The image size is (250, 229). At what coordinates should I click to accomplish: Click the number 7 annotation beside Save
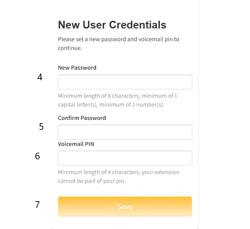(x=37, y=204)
